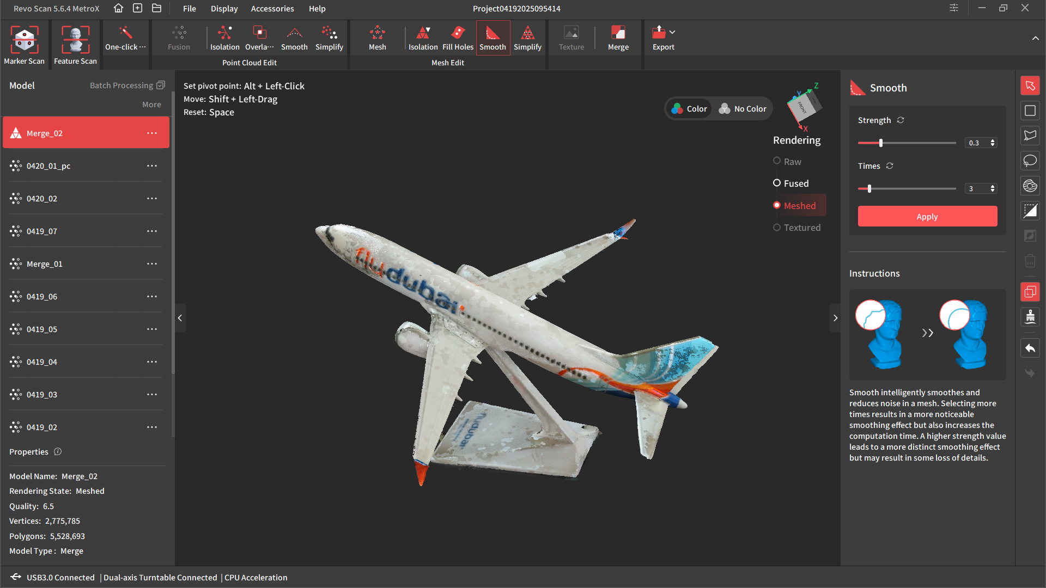Undo last action with arrow icon
The width and height of the screenshot is (1046, 588).
1030,348
